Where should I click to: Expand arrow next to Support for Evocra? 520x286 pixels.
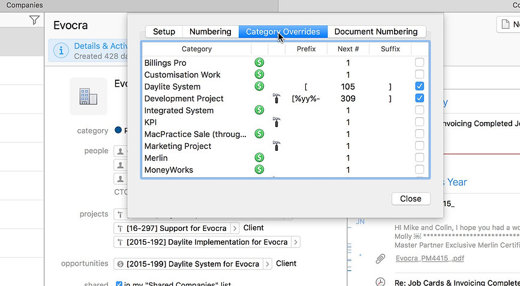point(235,228)
